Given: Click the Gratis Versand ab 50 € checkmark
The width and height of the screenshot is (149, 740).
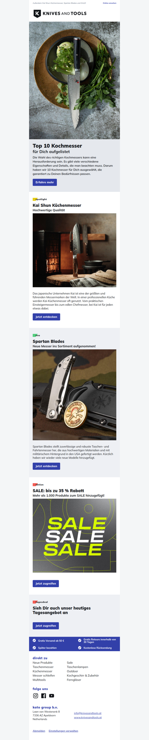Looking at the screenshot, I should click(x=34, y=641).
